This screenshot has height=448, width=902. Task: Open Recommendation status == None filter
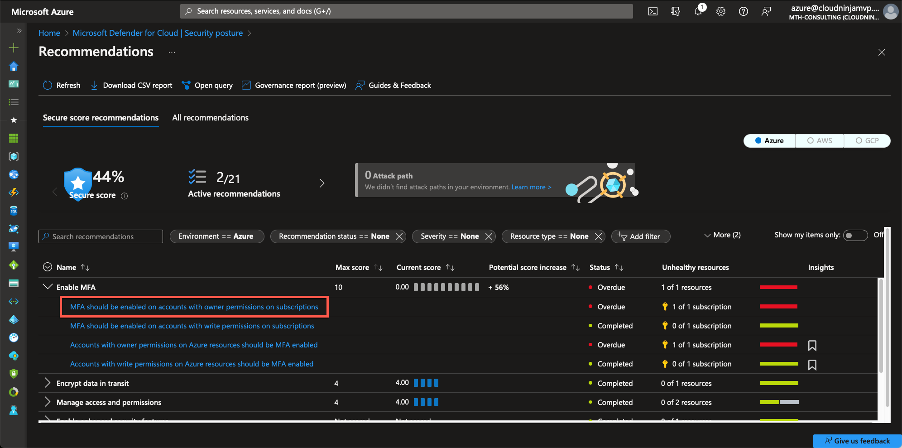(334, 236)
